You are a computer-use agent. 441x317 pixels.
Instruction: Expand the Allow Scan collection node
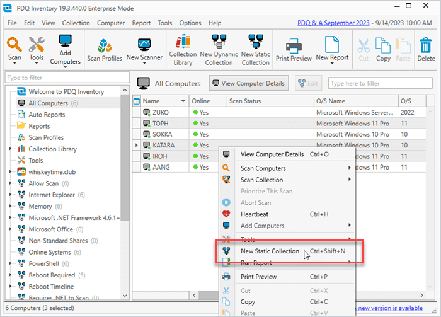pyautogui.click(x=11, y=183)
